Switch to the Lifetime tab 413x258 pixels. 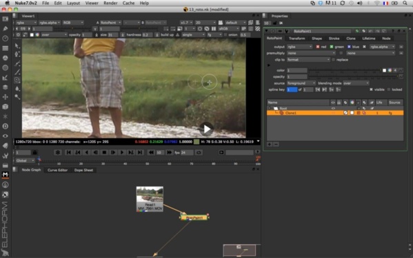pos(368,39)
